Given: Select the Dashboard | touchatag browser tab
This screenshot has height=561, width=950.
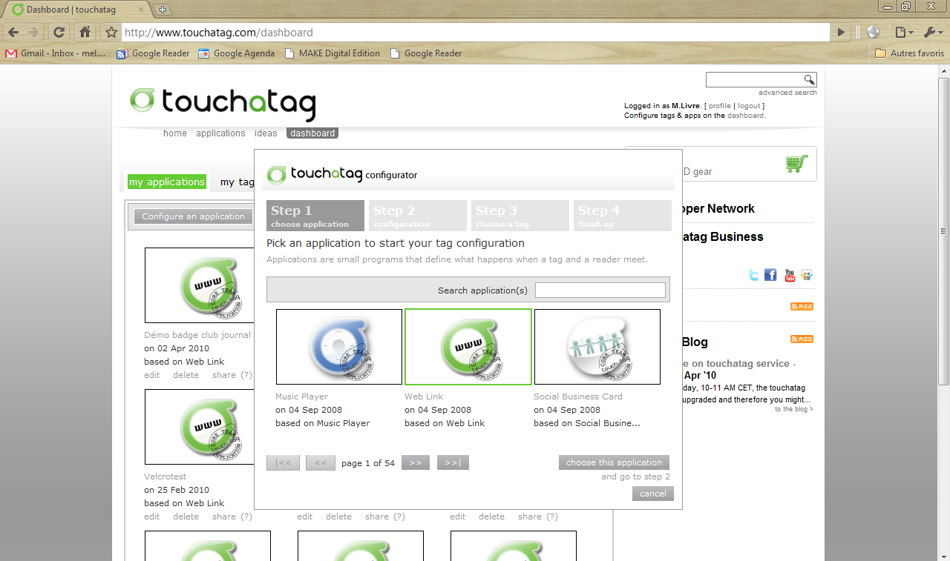Looking at the screenshot, I should tap(79, 10).
